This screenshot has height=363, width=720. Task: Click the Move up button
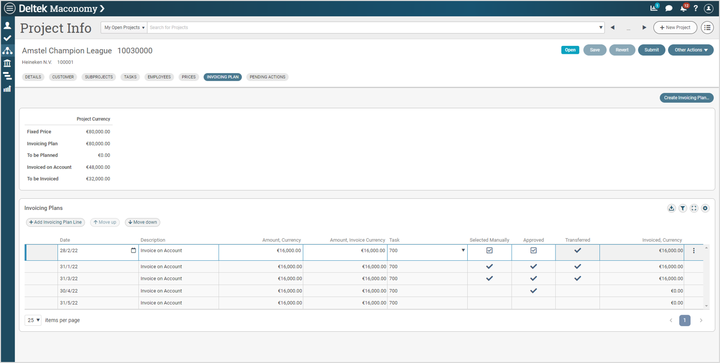tap(105, 222)
